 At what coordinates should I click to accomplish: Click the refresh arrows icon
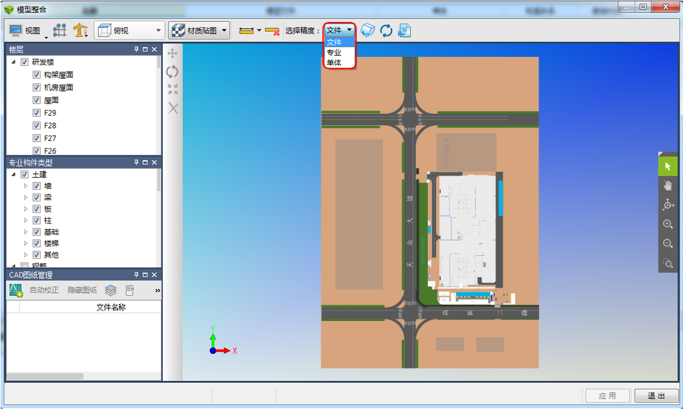[x=386, y=30]
